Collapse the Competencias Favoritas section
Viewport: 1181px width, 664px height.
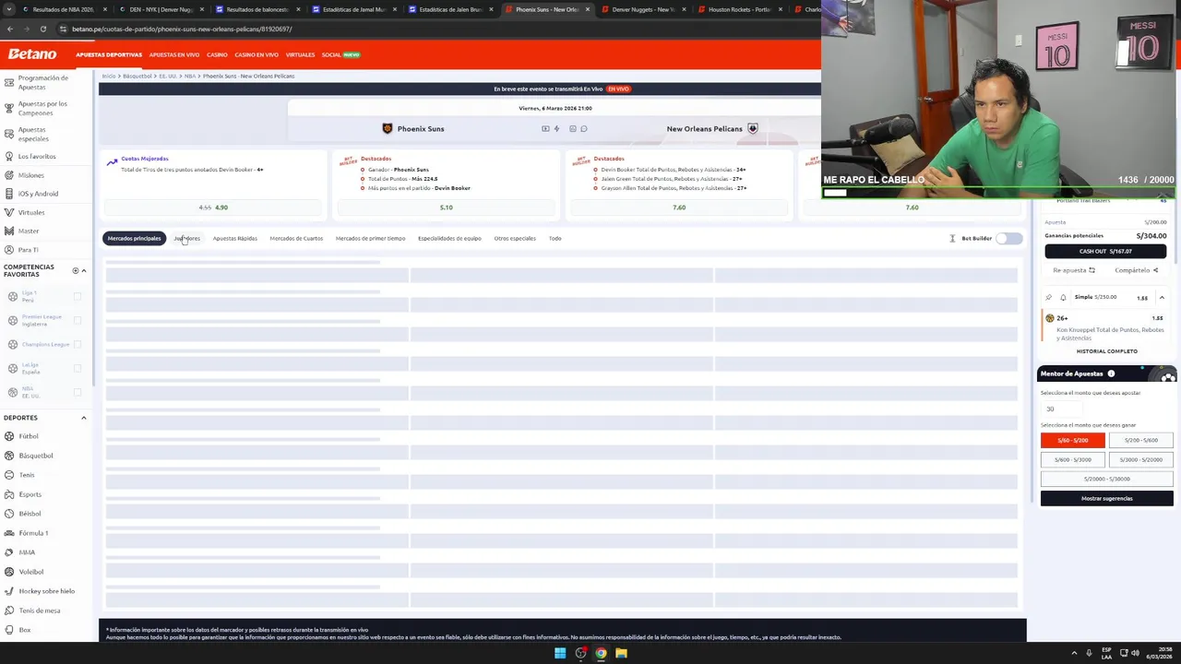(84, 270)
